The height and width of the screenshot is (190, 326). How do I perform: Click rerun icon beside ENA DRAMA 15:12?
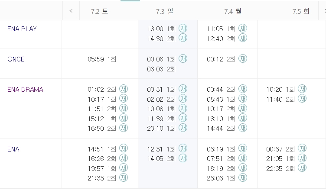pos(124,118)
